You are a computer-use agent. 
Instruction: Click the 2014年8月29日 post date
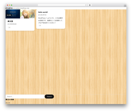coord(12,24)
